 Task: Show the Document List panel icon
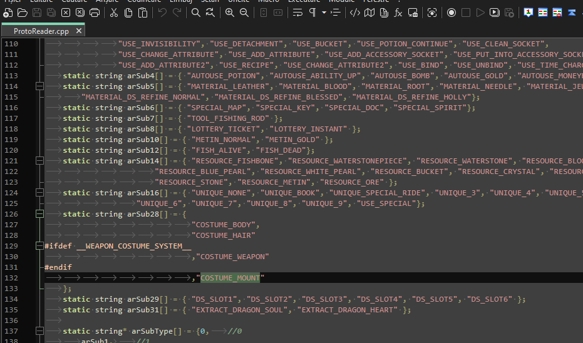(384, 13)
